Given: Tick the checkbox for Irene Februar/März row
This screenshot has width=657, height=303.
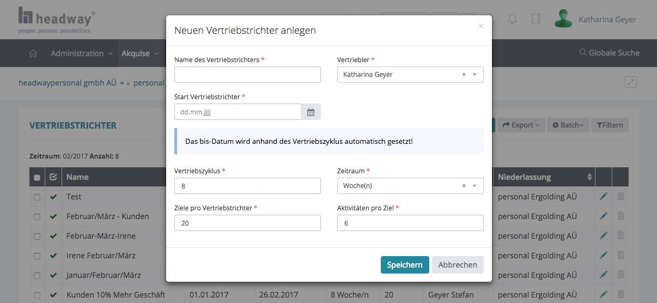Looking at the screenshot, I should pos(37,256).
